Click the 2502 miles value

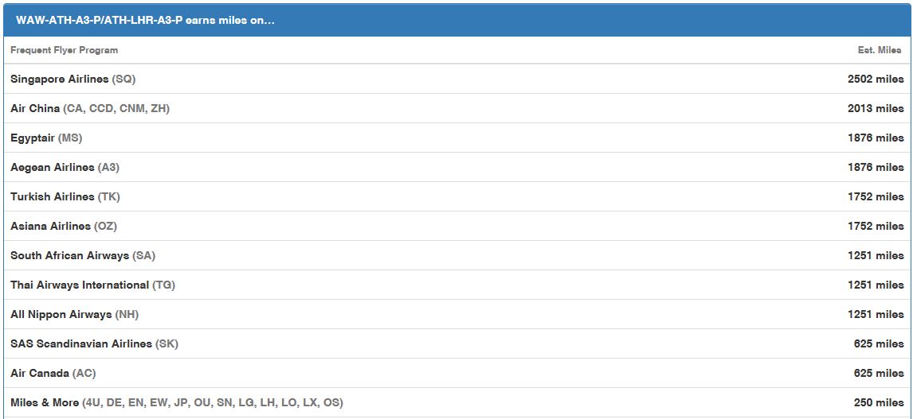(x=876, y=79)
